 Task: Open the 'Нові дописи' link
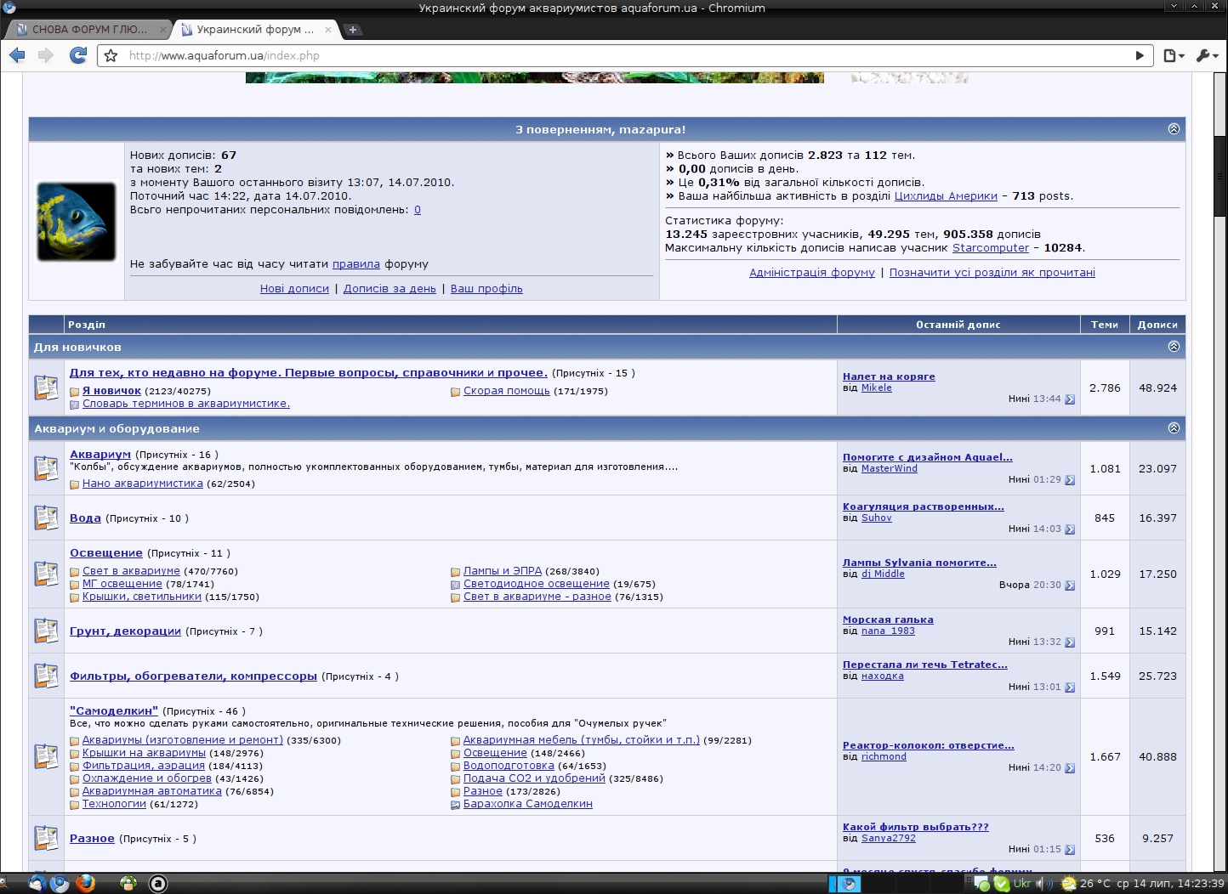(294, 289)
